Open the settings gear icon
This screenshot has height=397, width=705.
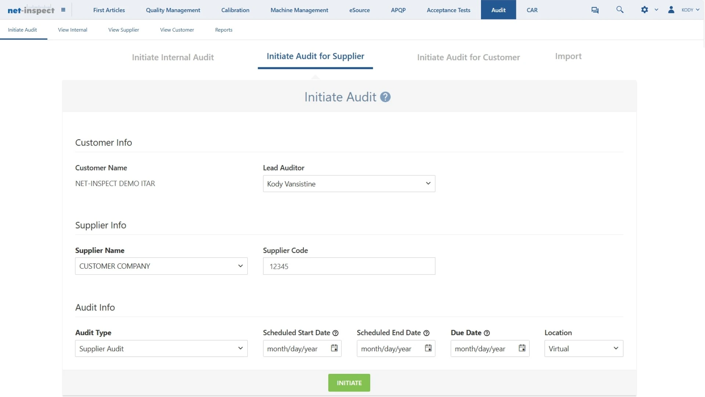[645, 10]
